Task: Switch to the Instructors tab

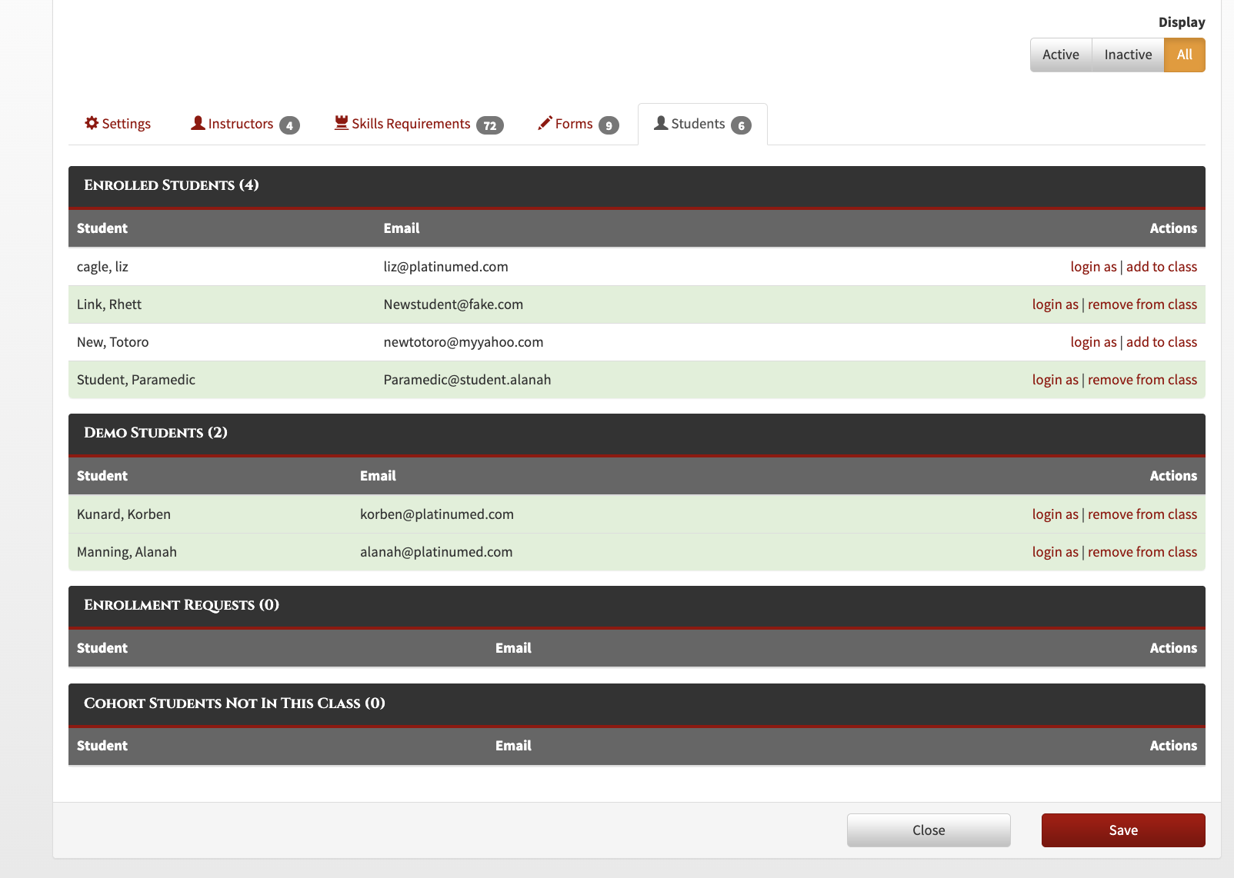Action: pyautogui.click(x=245, y=124)
